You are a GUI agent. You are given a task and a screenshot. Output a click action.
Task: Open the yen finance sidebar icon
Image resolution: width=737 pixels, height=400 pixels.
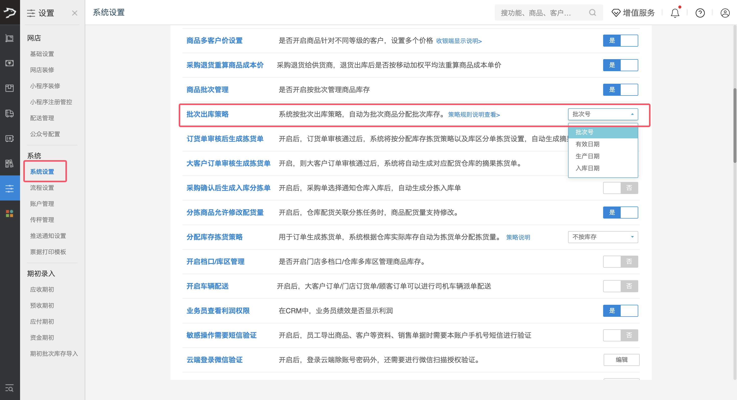pyautogui.click(x=10, y=63)
